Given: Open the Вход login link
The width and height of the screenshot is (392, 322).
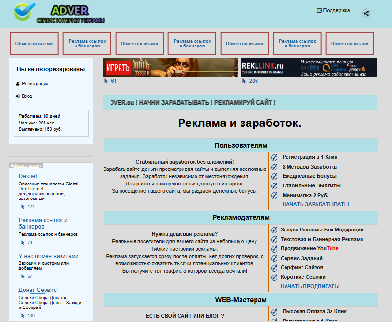Looking at the screenshot, I should coord(27,96).
